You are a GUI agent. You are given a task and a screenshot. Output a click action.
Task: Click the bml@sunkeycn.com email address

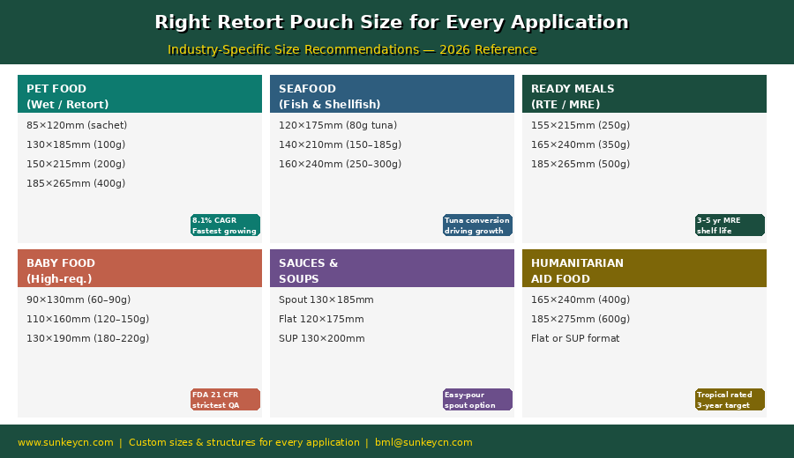pyautogui.click(x=423, y=442)
